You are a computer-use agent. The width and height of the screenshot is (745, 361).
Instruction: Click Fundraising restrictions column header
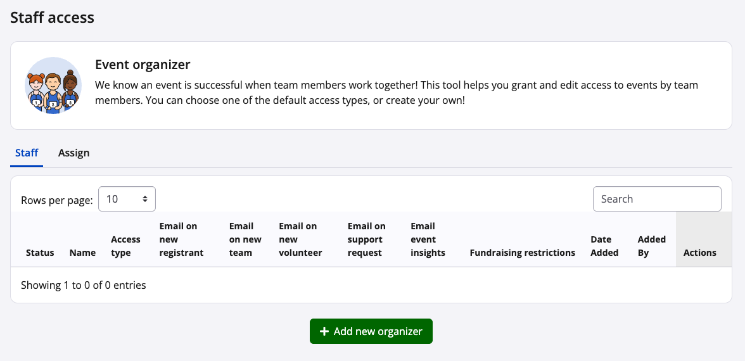522,253
